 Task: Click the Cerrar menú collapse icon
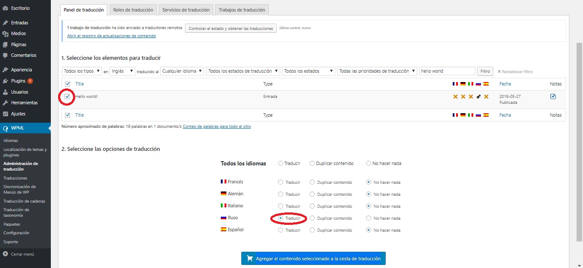coord(5,254)
